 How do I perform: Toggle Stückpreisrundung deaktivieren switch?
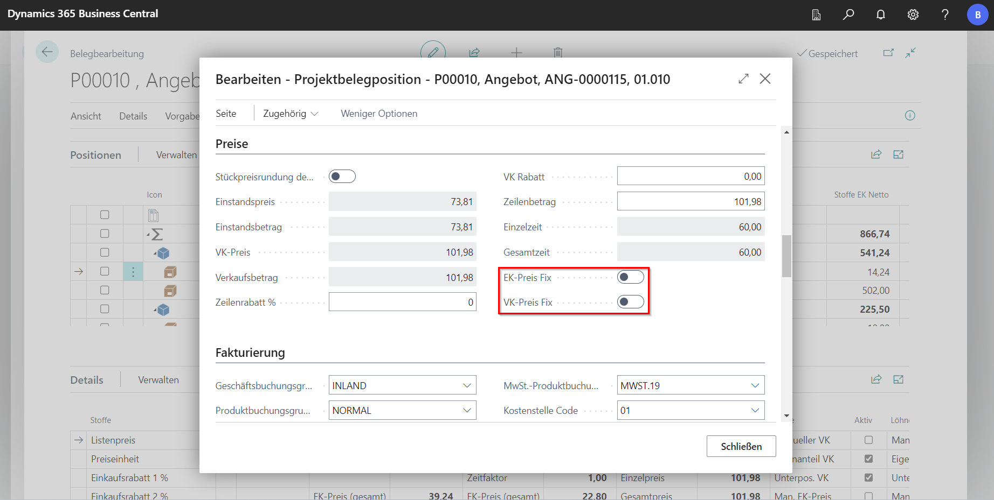(342, 177)
